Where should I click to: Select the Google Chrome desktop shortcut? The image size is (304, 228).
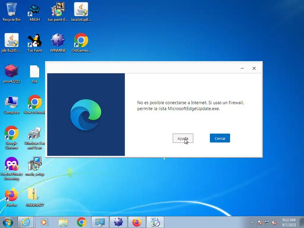click(12, 137)
